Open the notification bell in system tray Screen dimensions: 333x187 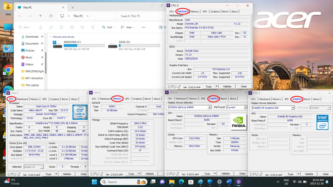pos(327,182)
